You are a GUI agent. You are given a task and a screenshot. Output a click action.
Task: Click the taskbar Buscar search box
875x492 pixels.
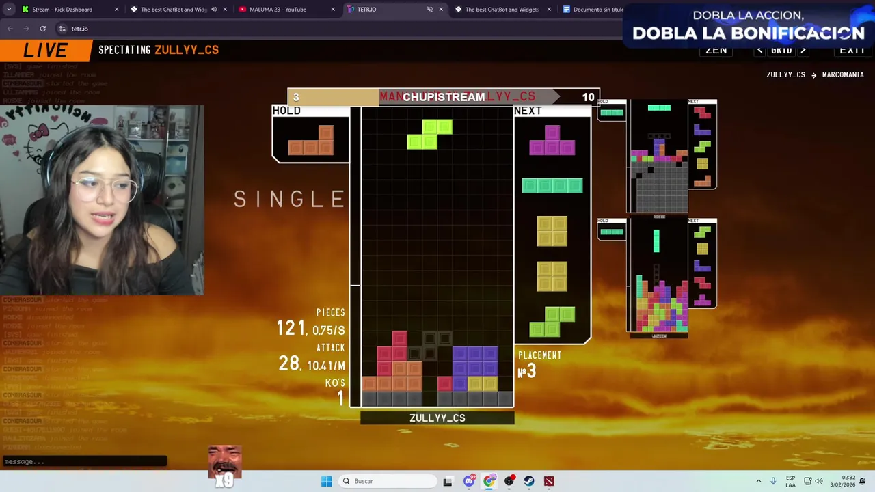[x=388, y=481]
